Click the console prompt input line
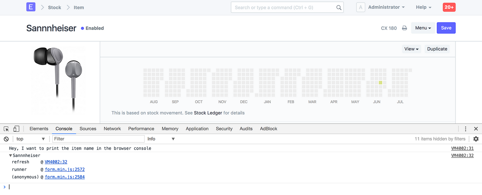 coord(241,187)
